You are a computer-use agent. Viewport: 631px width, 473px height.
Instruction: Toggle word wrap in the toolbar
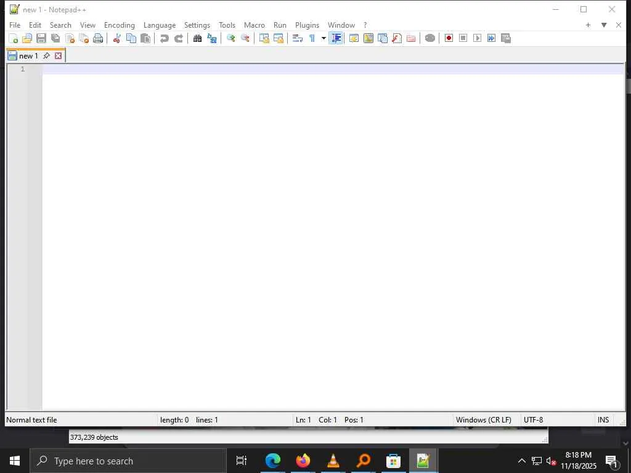pos(298,38)
